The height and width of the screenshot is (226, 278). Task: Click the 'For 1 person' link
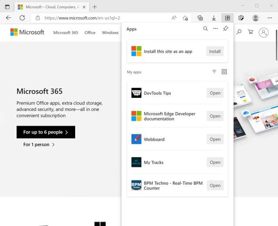coord(39,145)
